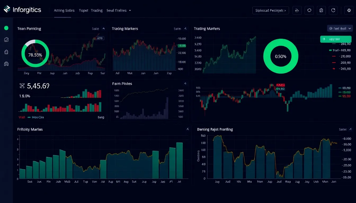Toggle the expand control on Trading Markers panel
This screenshot has width=356, height=203.
[185, 29]
